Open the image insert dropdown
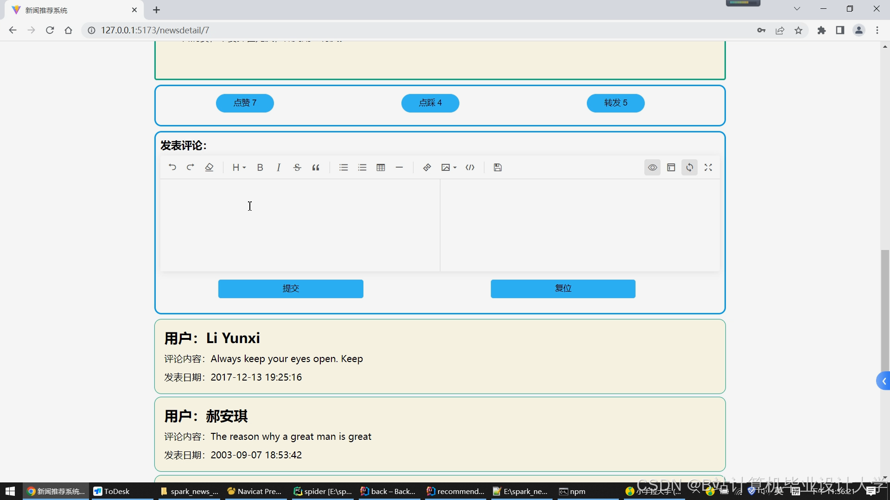This screenshot has height=500, width=890. (x=449, y=168)
